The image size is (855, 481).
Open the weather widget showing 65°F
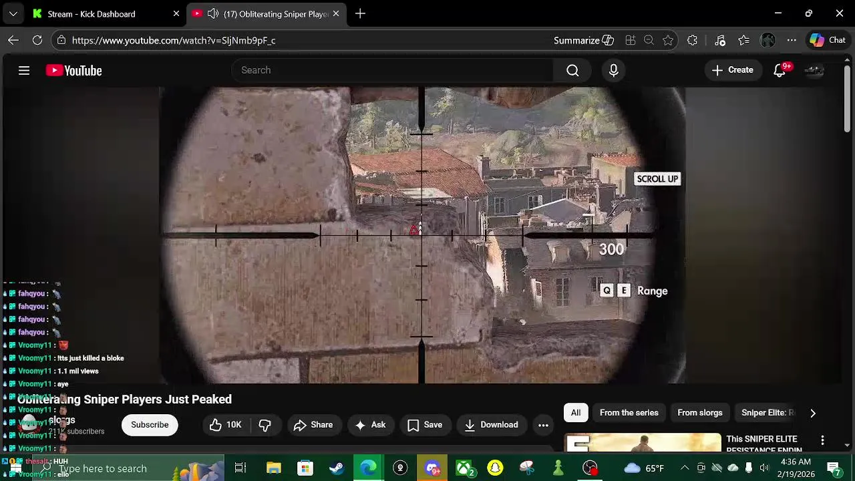coord(644,468)
